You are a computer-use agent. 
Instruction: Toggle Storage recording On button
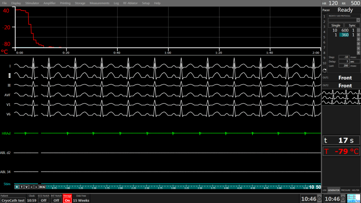(67, 200)
